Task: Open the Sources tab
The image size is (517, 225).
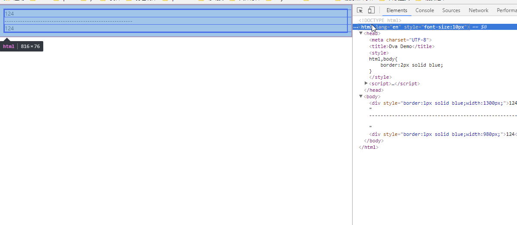Action: tap(451, 10)
